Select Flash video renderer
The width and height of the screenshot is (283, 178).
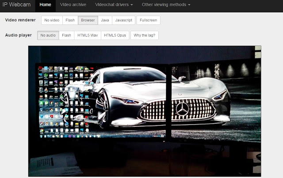click(x=70, y=20)
